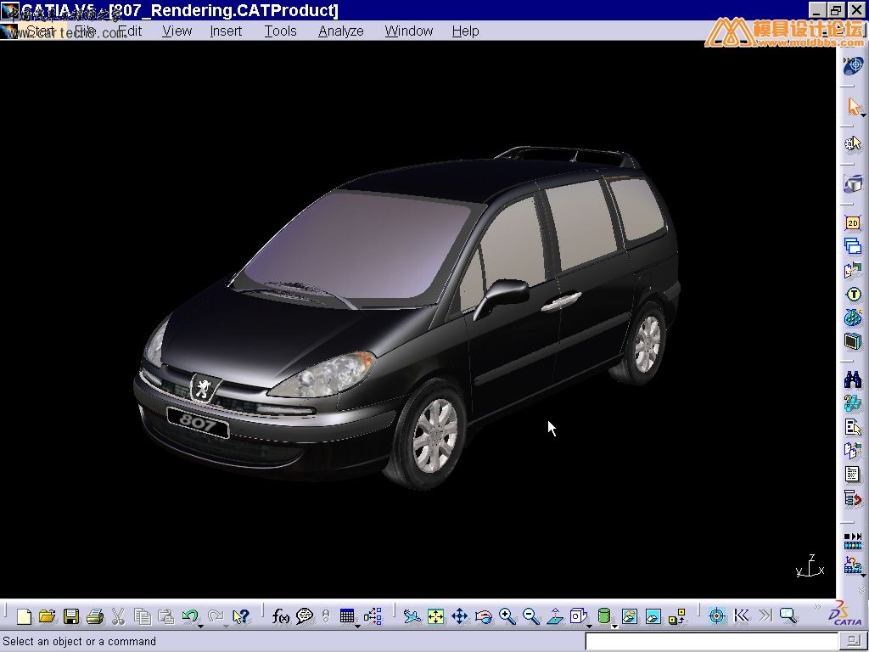Image resolution: width=869 pixels, height=652 pixels.
Task: Click the command input field in status bar
Action: (x=711, y=642)
